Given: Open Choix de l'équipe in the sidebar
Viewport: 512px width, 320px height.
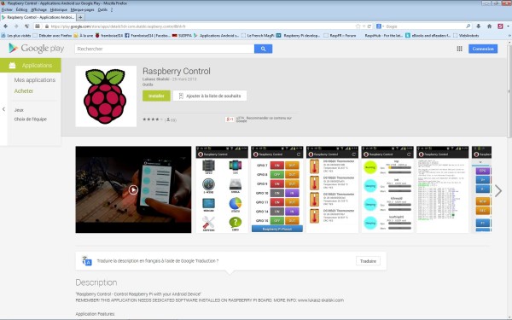Looking at the screenshot, I should [x=31, y=119].
